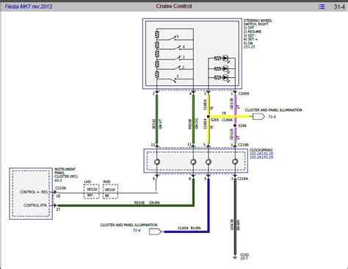Follow link 151-25 under steering wheel switch

[x=249, y=47]
